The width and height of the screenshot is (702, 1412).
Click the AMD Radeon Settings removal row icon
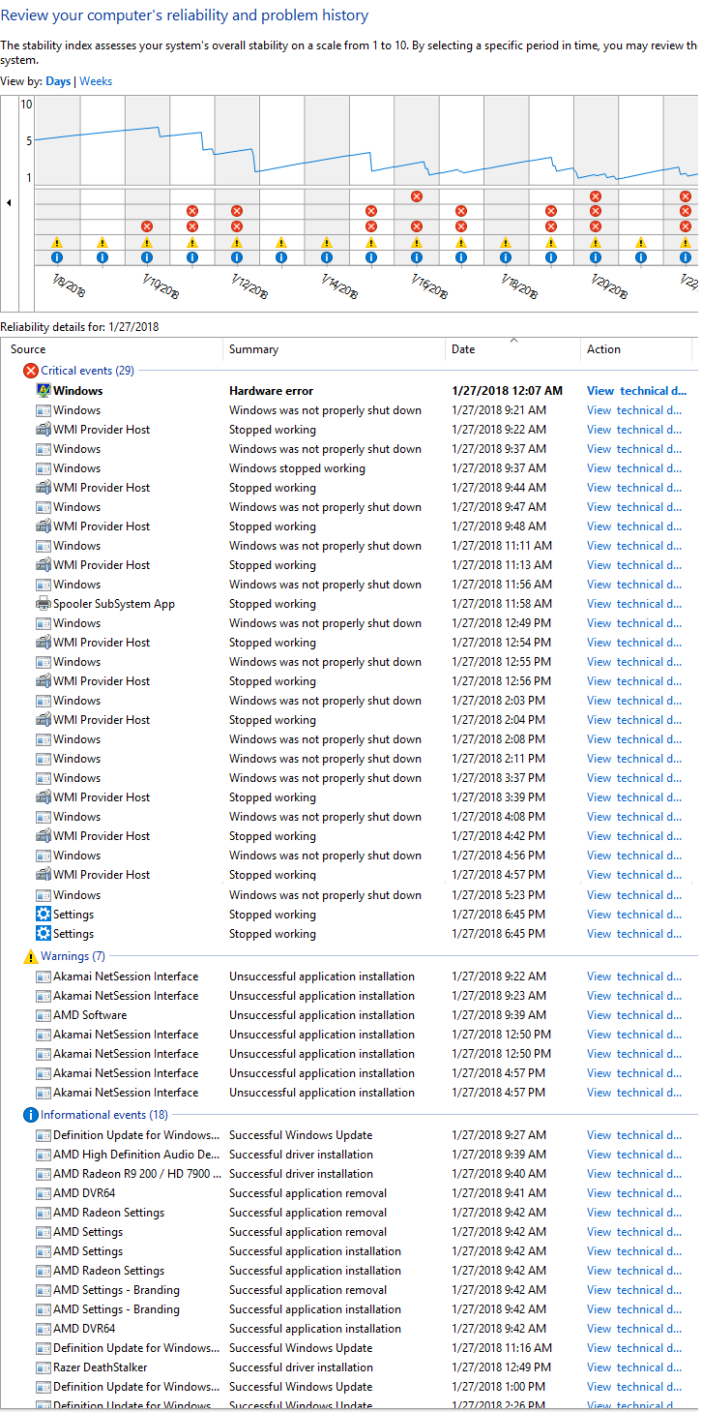(x=43, y=1213)
